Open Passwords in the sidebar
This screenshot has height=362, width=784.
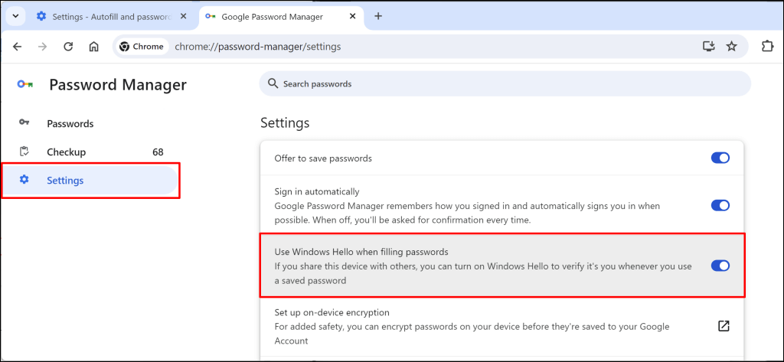tap(70, 123)
